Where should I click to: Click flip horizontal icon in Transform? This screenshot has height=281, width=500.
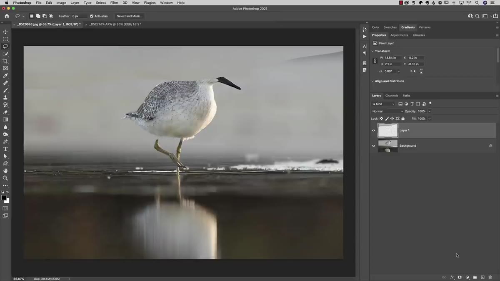tap(413, 71)
